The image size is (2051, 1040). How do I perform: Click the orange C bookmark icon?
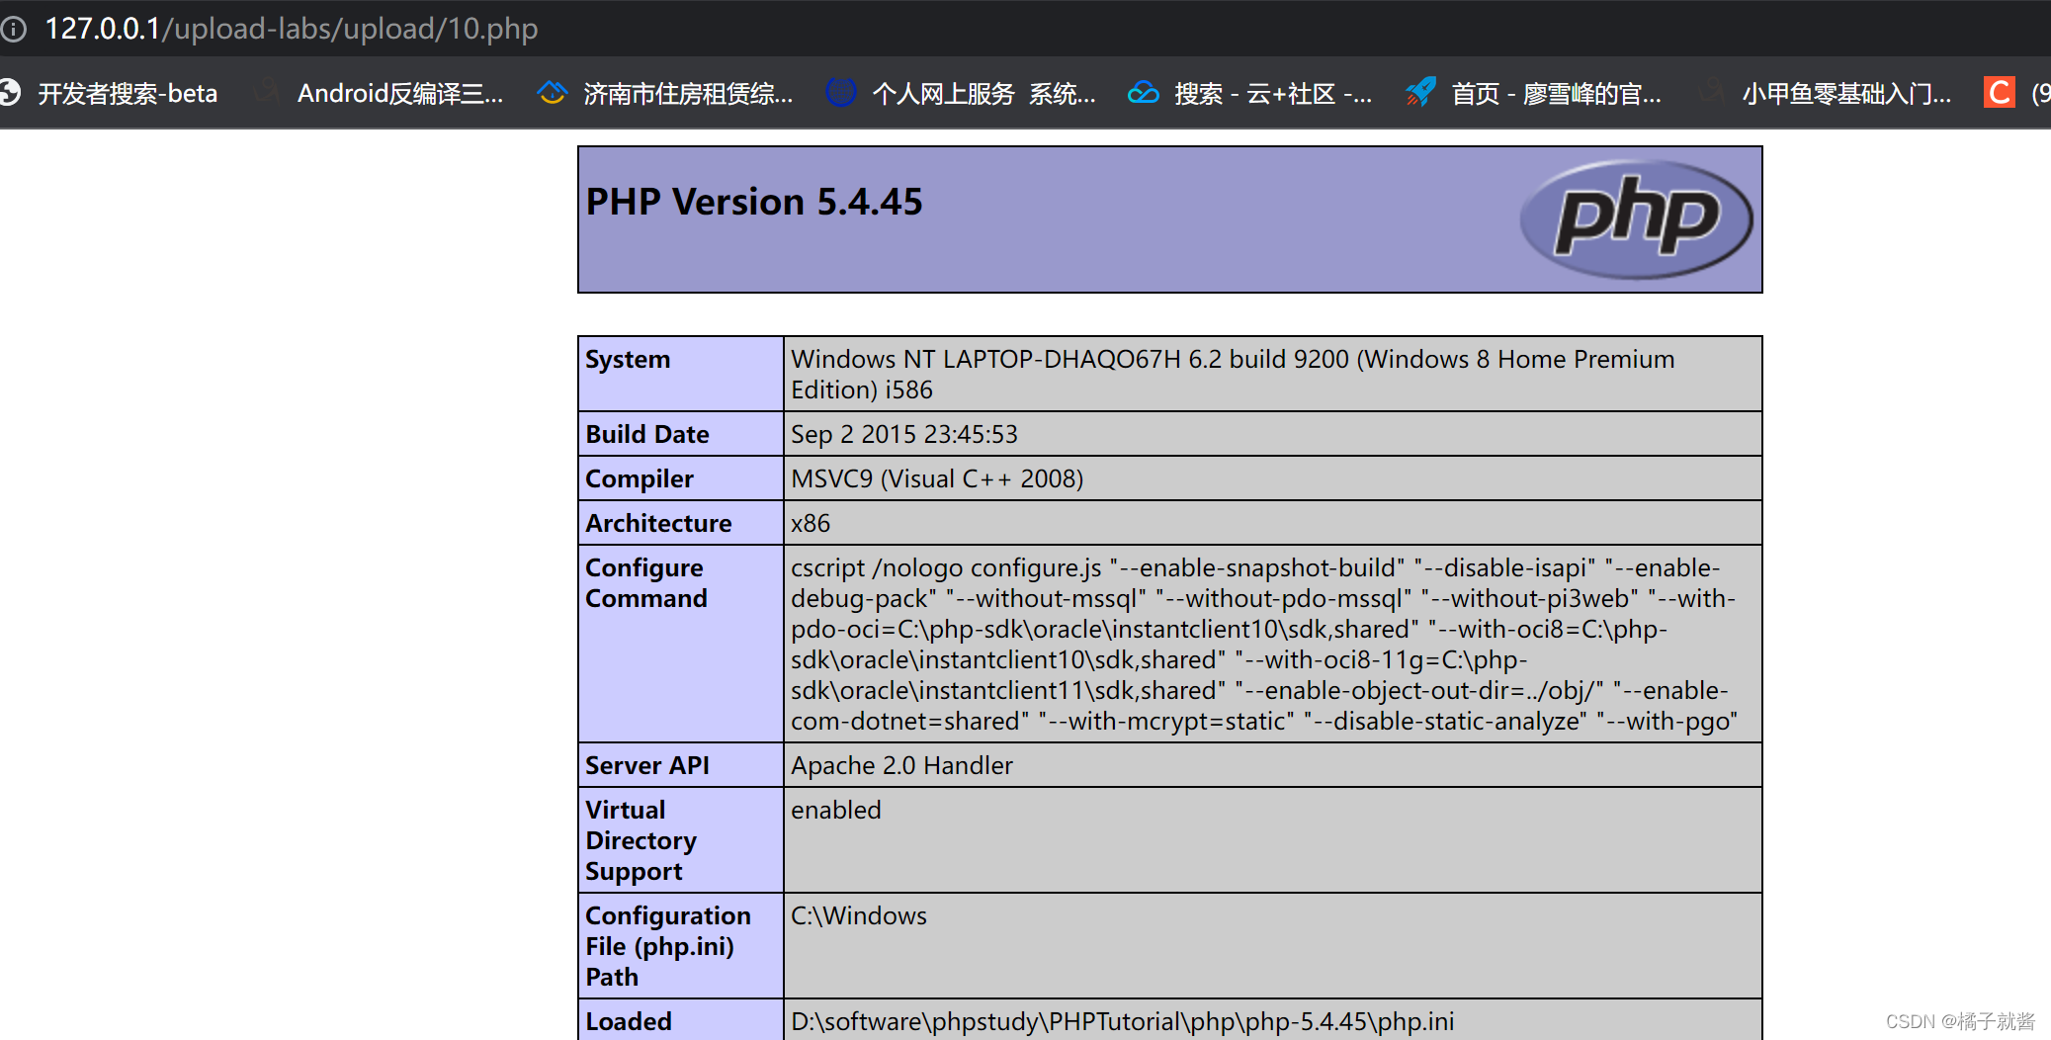[2000, 93]
